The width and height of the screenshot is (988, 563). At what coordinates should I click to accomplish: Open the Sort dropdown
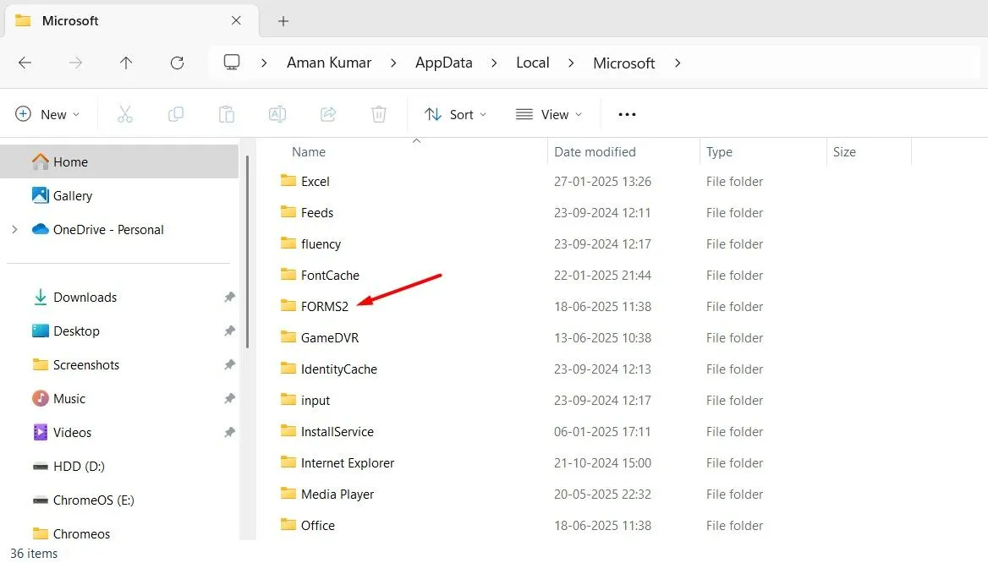[455, 114]
